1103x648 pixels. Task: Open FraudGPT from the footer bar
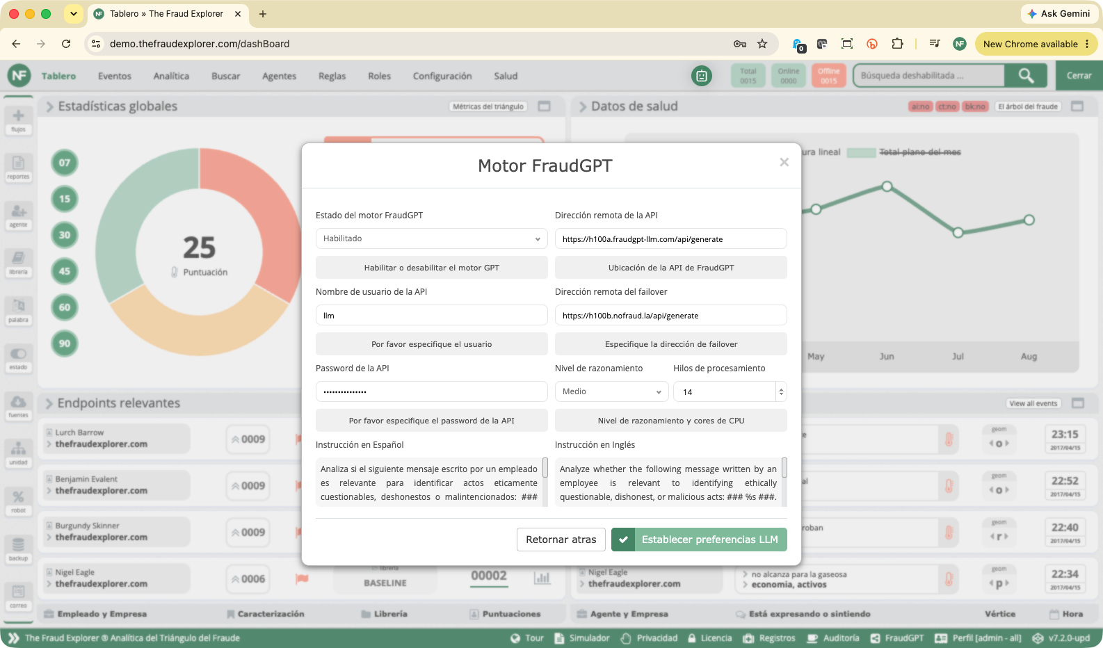pyautogui.click(x=897, y=638)
